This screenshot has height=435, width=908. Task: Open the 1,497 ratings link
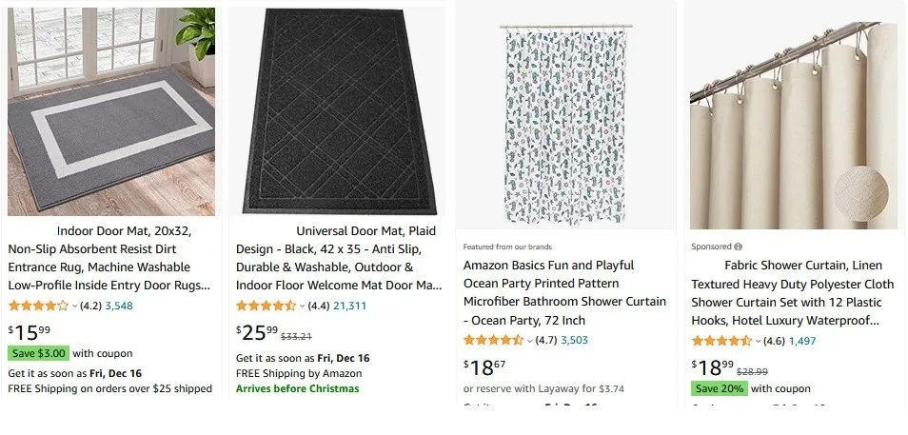point(802,342)
